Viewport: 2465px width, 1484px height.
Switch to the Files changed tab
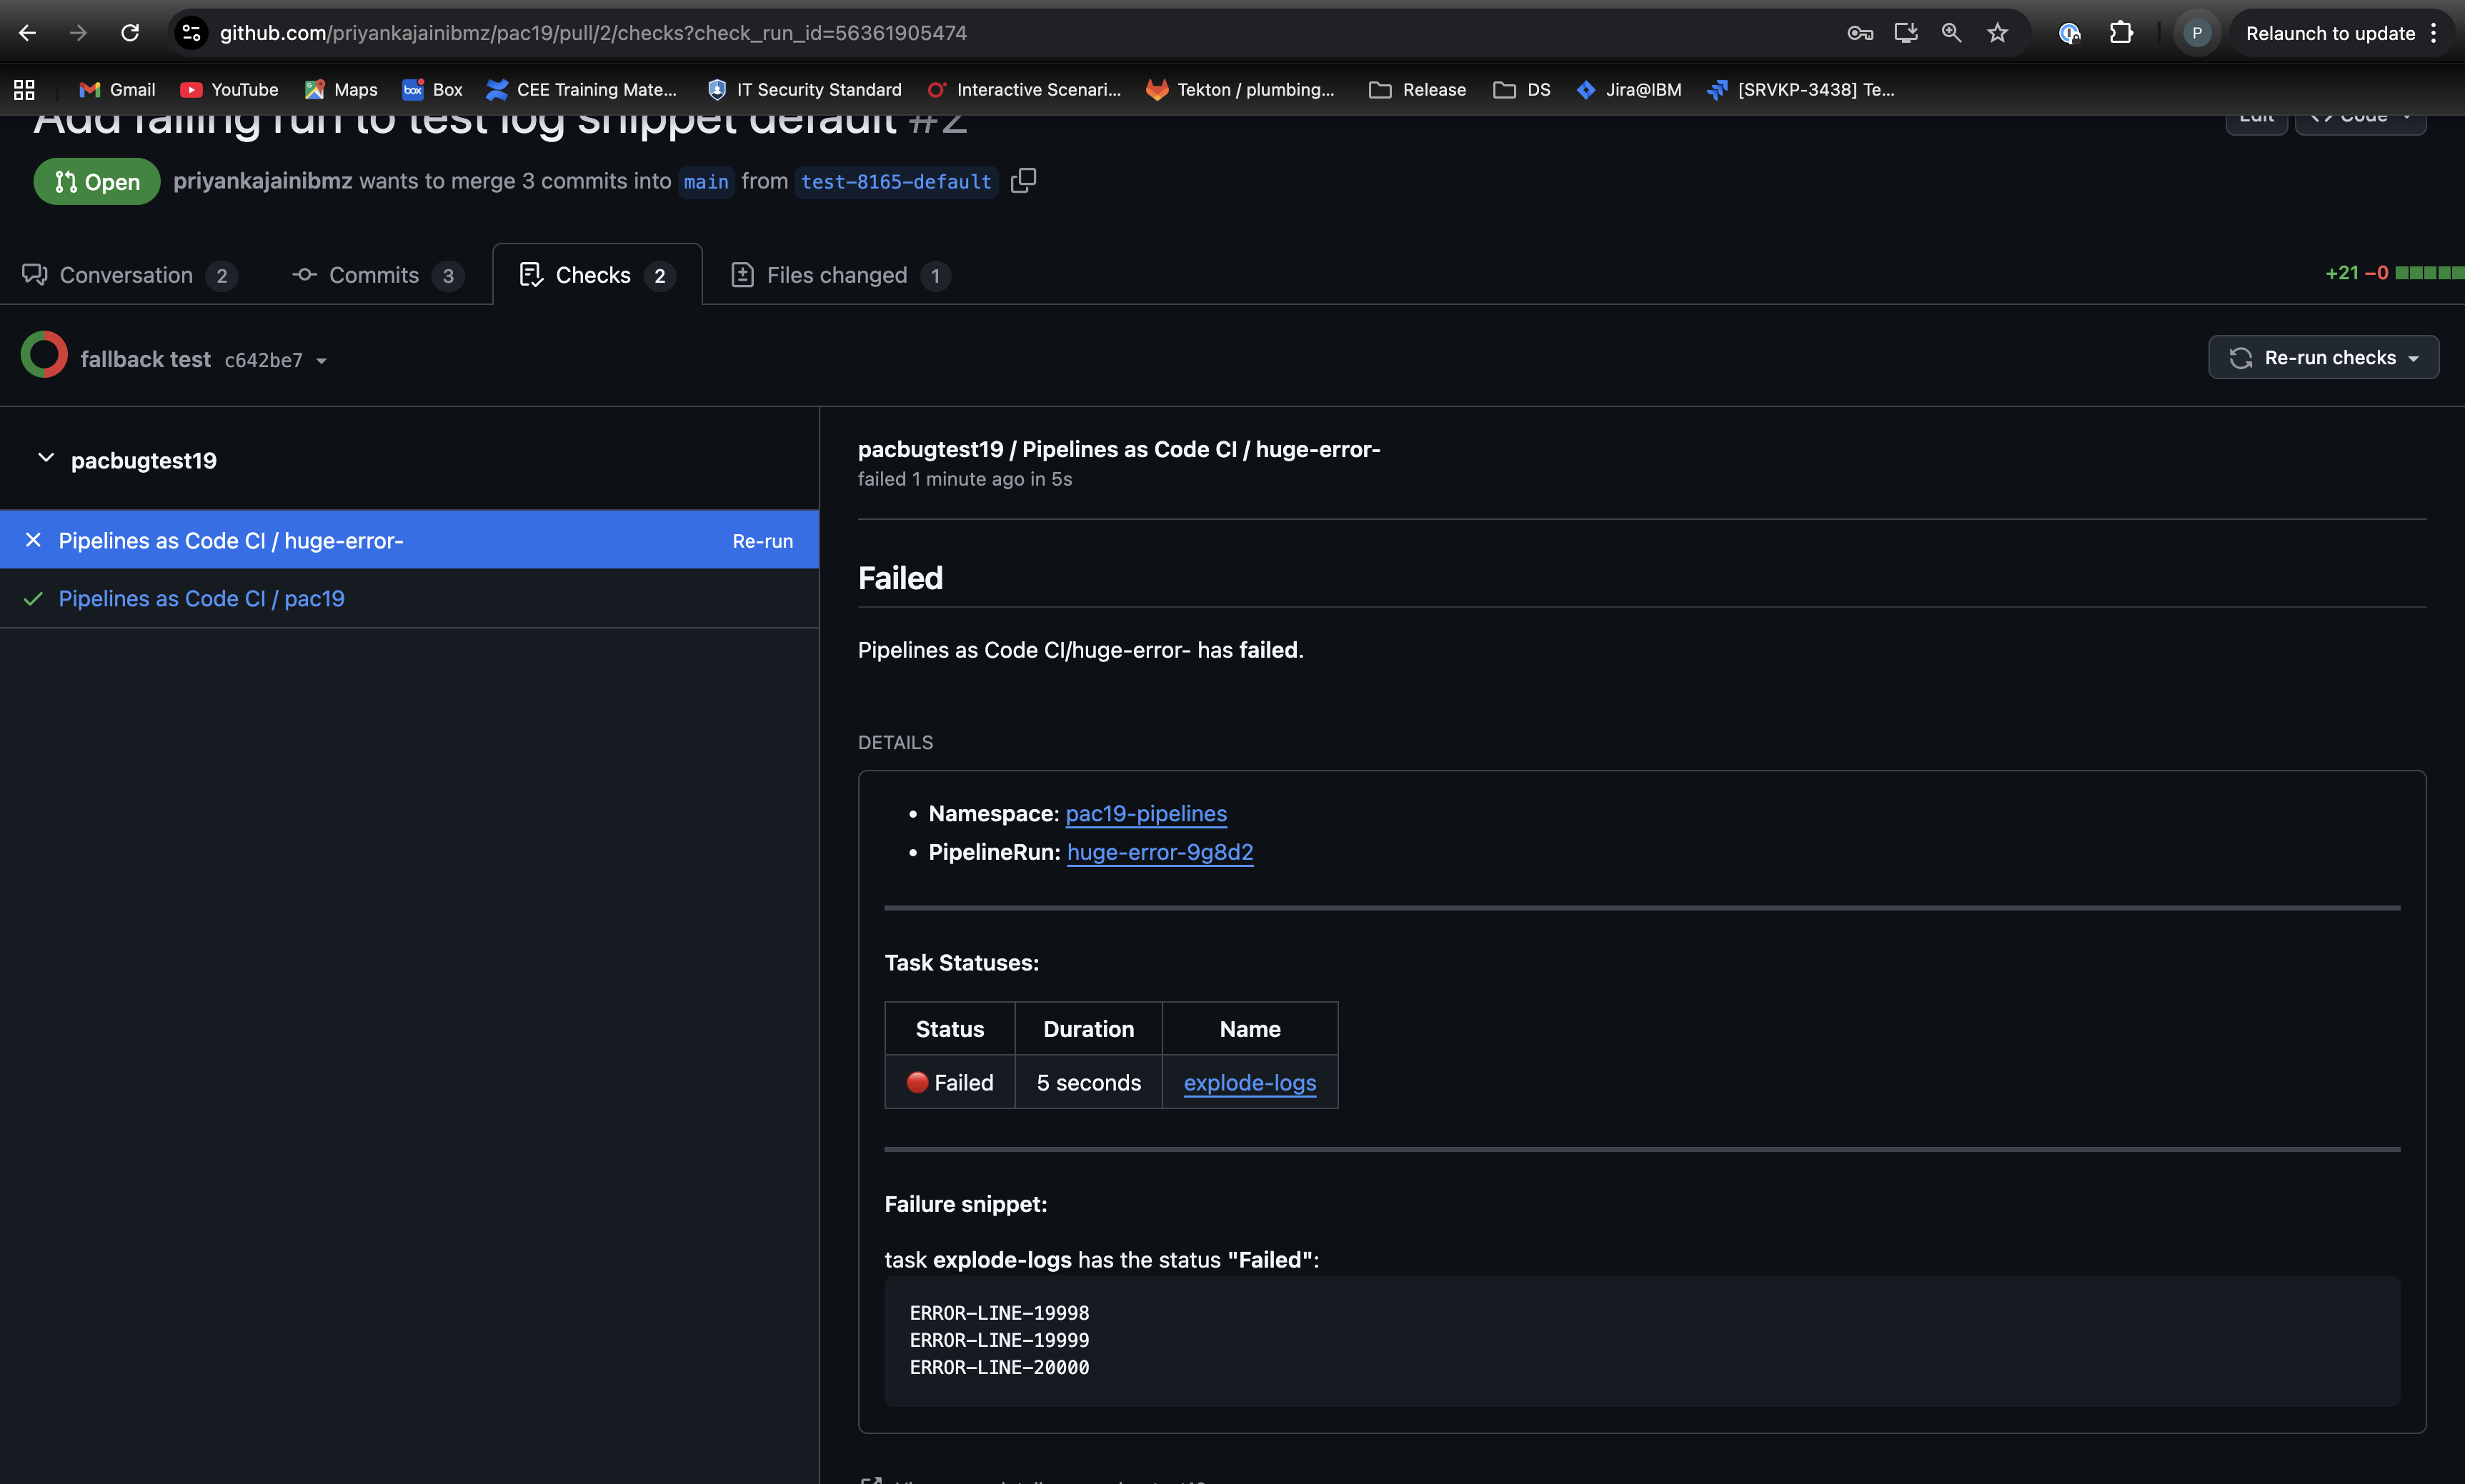coord(838,275)
